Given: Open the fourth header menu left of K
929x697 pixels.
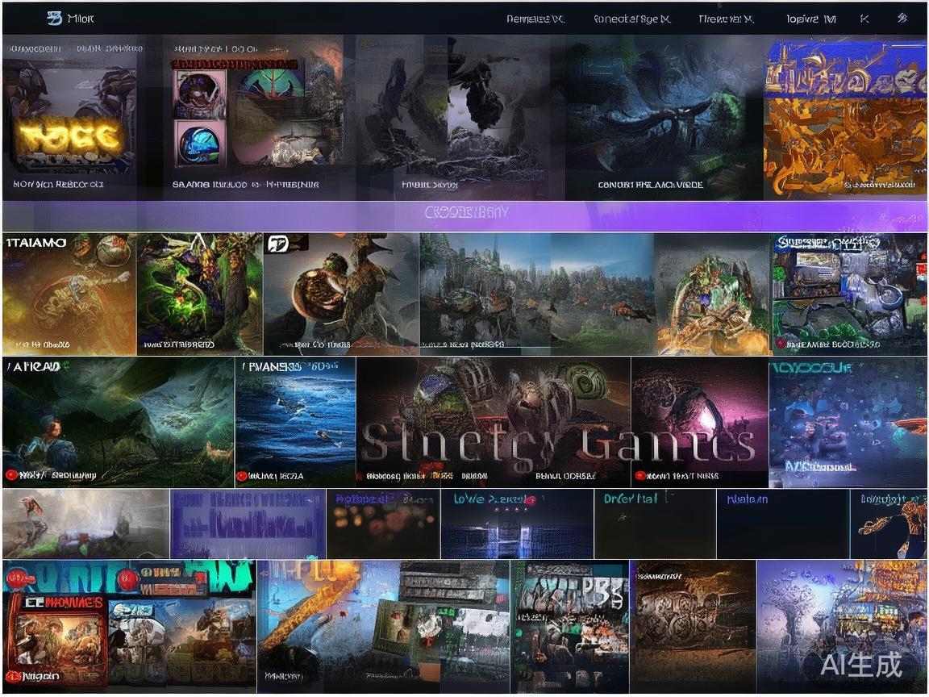Looking at the screenshot, I should coord(810,19).
